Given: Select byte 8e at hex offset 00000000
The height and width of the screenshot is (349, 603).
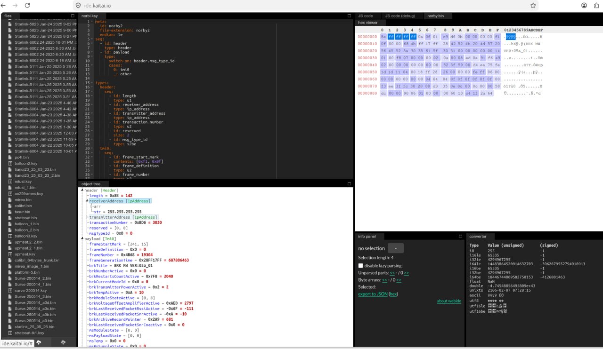Looking at the screenshot, I should [383, 37].
